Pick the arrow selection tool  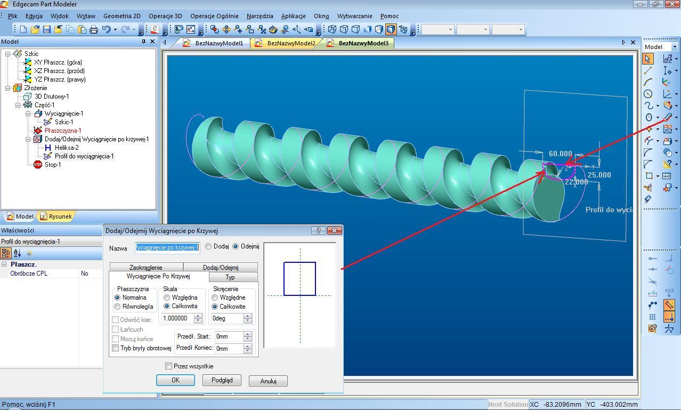click(x=648, y=59)
